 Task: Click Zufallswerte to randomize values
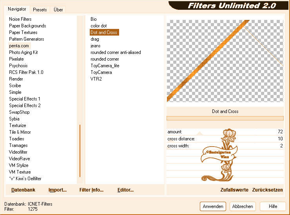[x=234, y=190]
